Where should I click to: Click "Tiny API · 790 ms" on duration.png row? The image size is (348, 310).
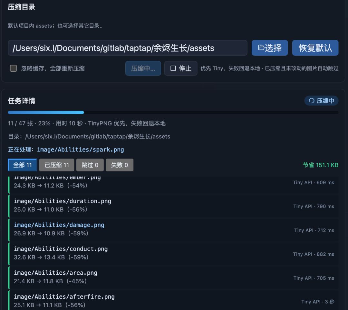point(314,206)
